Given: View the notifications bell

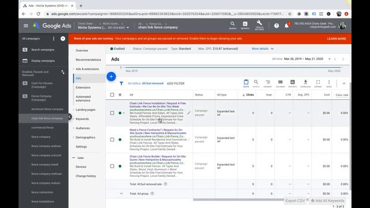Looking at the screenshot, I should point(287,25).
